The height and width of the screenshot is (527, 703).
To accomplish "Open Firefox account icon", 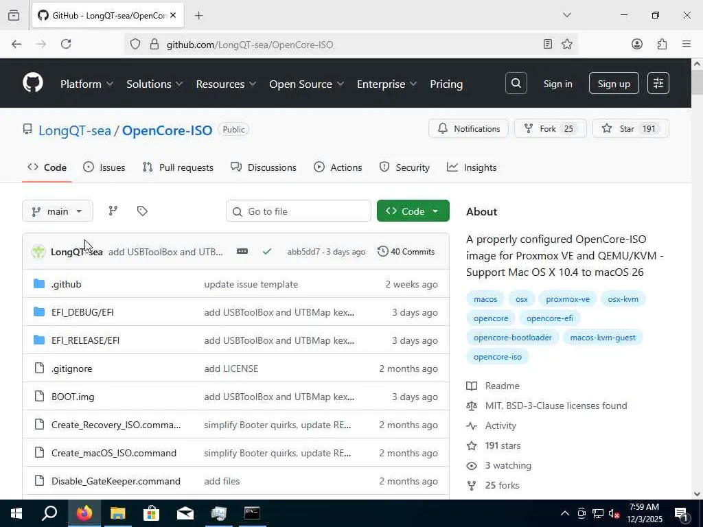I will pyautogui.click(x=637, y=44).
